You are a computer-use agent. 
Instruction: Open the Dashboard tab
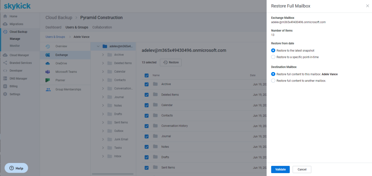53,27
